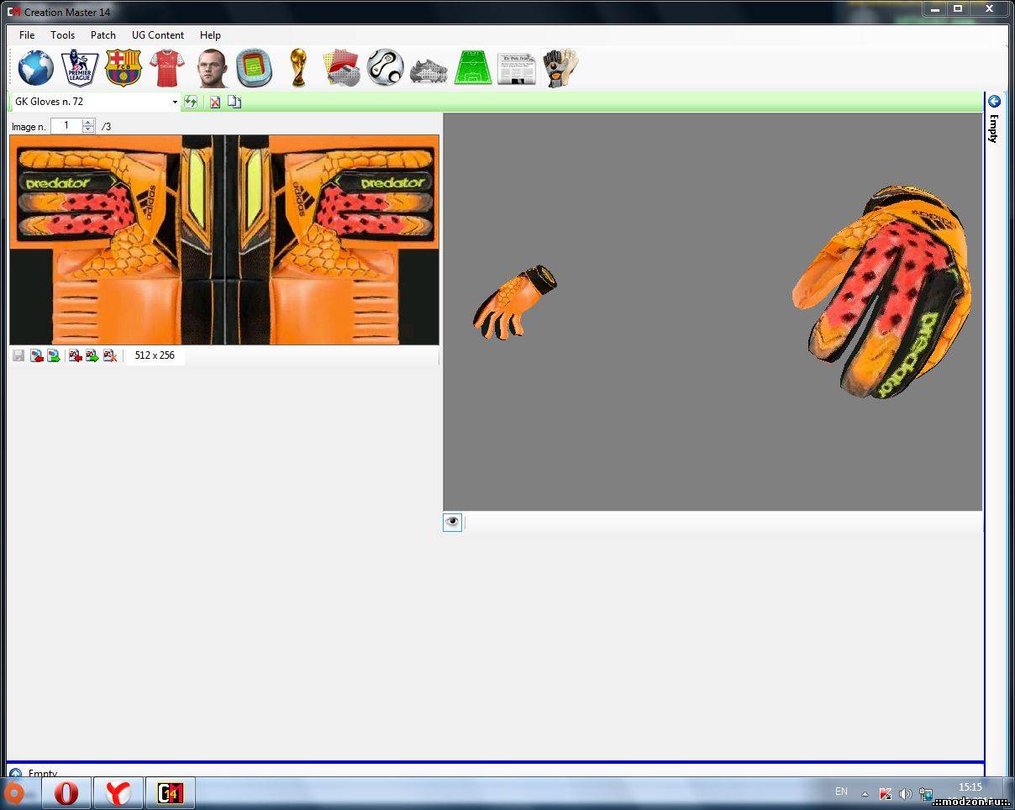
Task: Open the Tools menu
Action: coord(62,35)
